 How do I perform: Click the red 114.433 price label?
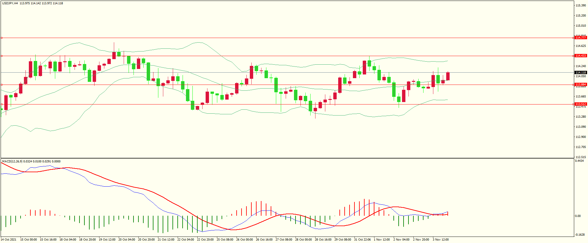click(x=581, y=56)
